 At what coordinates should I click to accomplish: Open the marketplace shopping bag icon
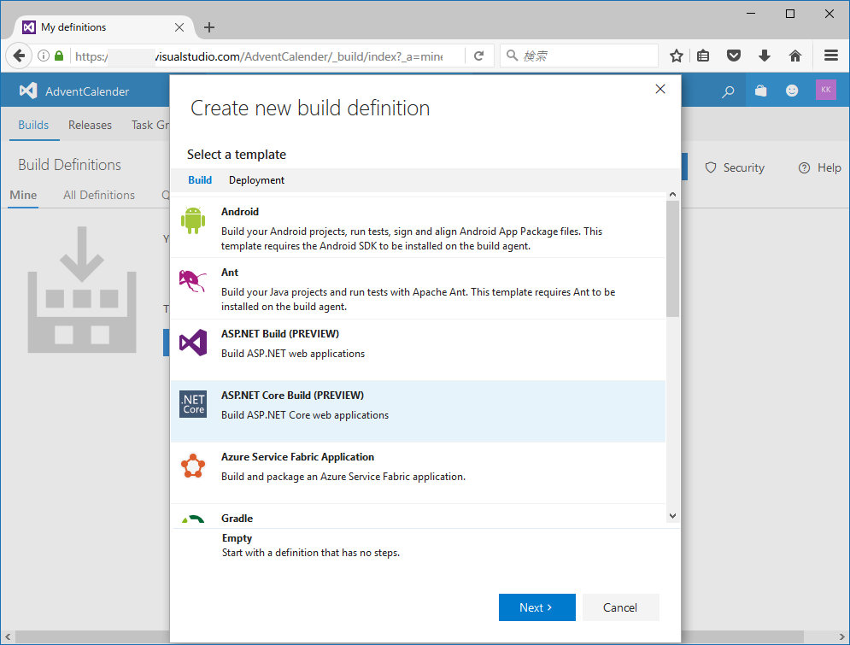point(760,91)
